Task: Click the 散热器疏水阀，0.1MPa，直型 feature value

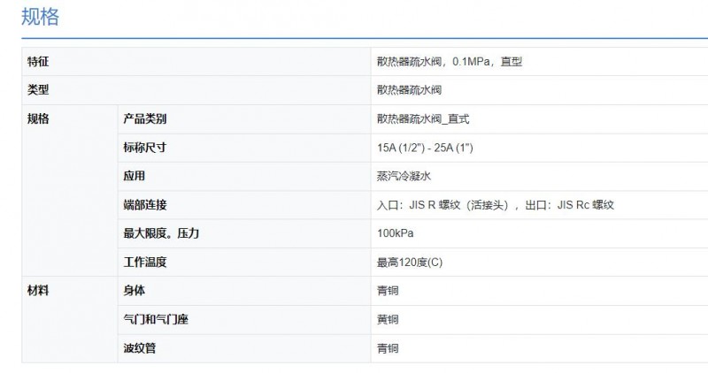Action: [450, 62]
